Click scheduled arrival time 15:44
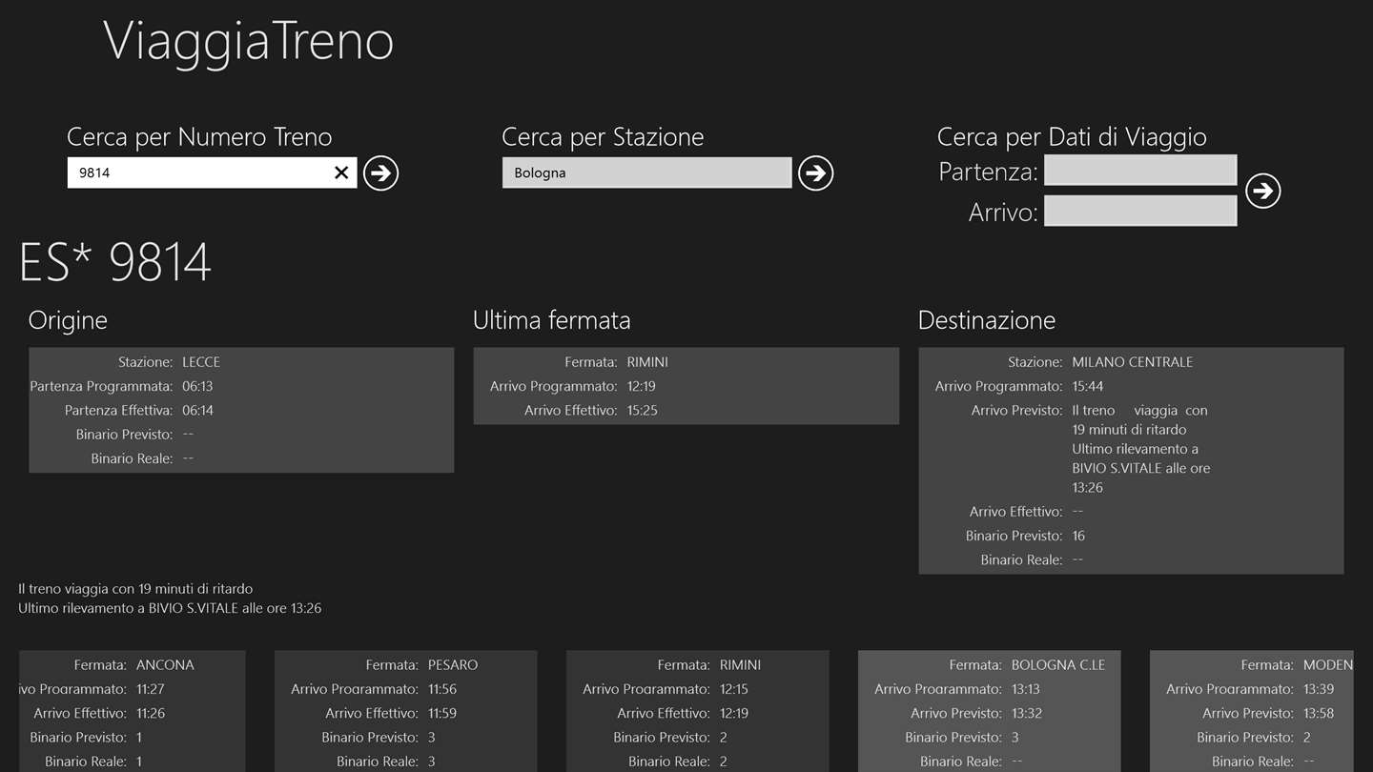Viewport: 1373px width, 772px height. (x=1088, y=386)
